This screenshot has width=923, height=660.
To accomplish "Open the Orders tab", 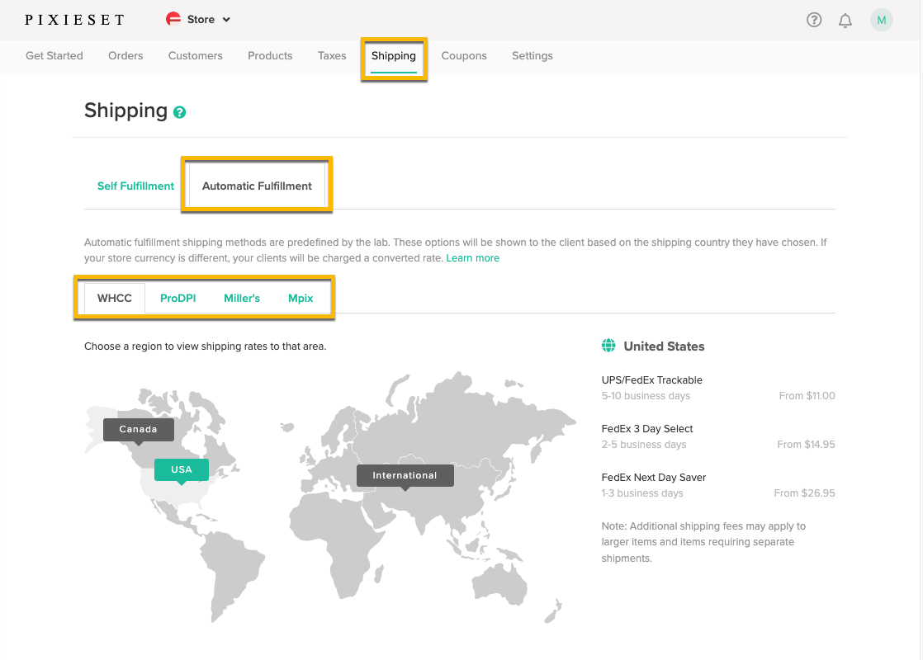I will pyautogui.click(x=125, y=56).
